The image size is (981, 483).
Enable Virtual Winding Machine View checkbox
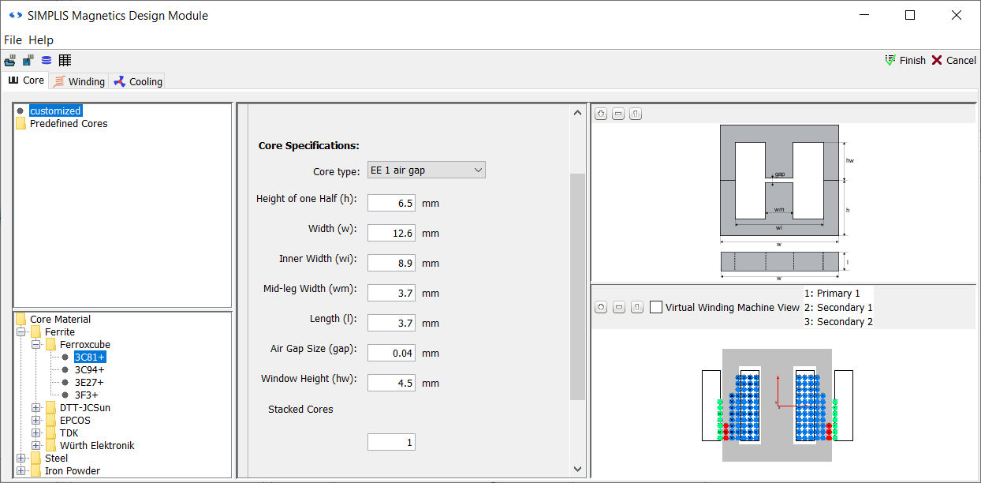point(656,308)
